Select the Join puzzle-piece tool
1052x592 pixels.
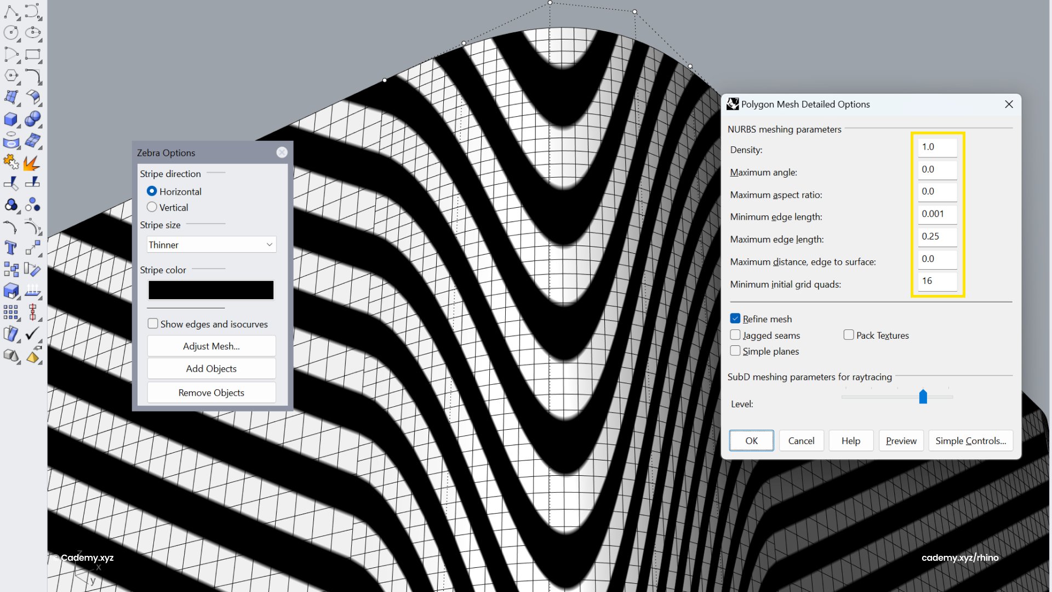point(11,162)
